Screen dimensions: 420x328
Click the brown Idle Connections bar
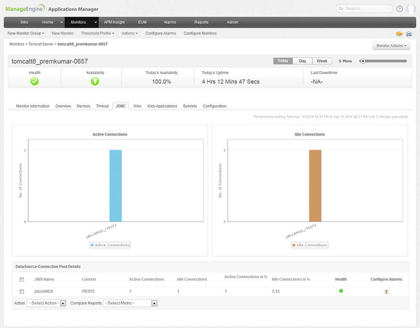(x=315, y=186)
